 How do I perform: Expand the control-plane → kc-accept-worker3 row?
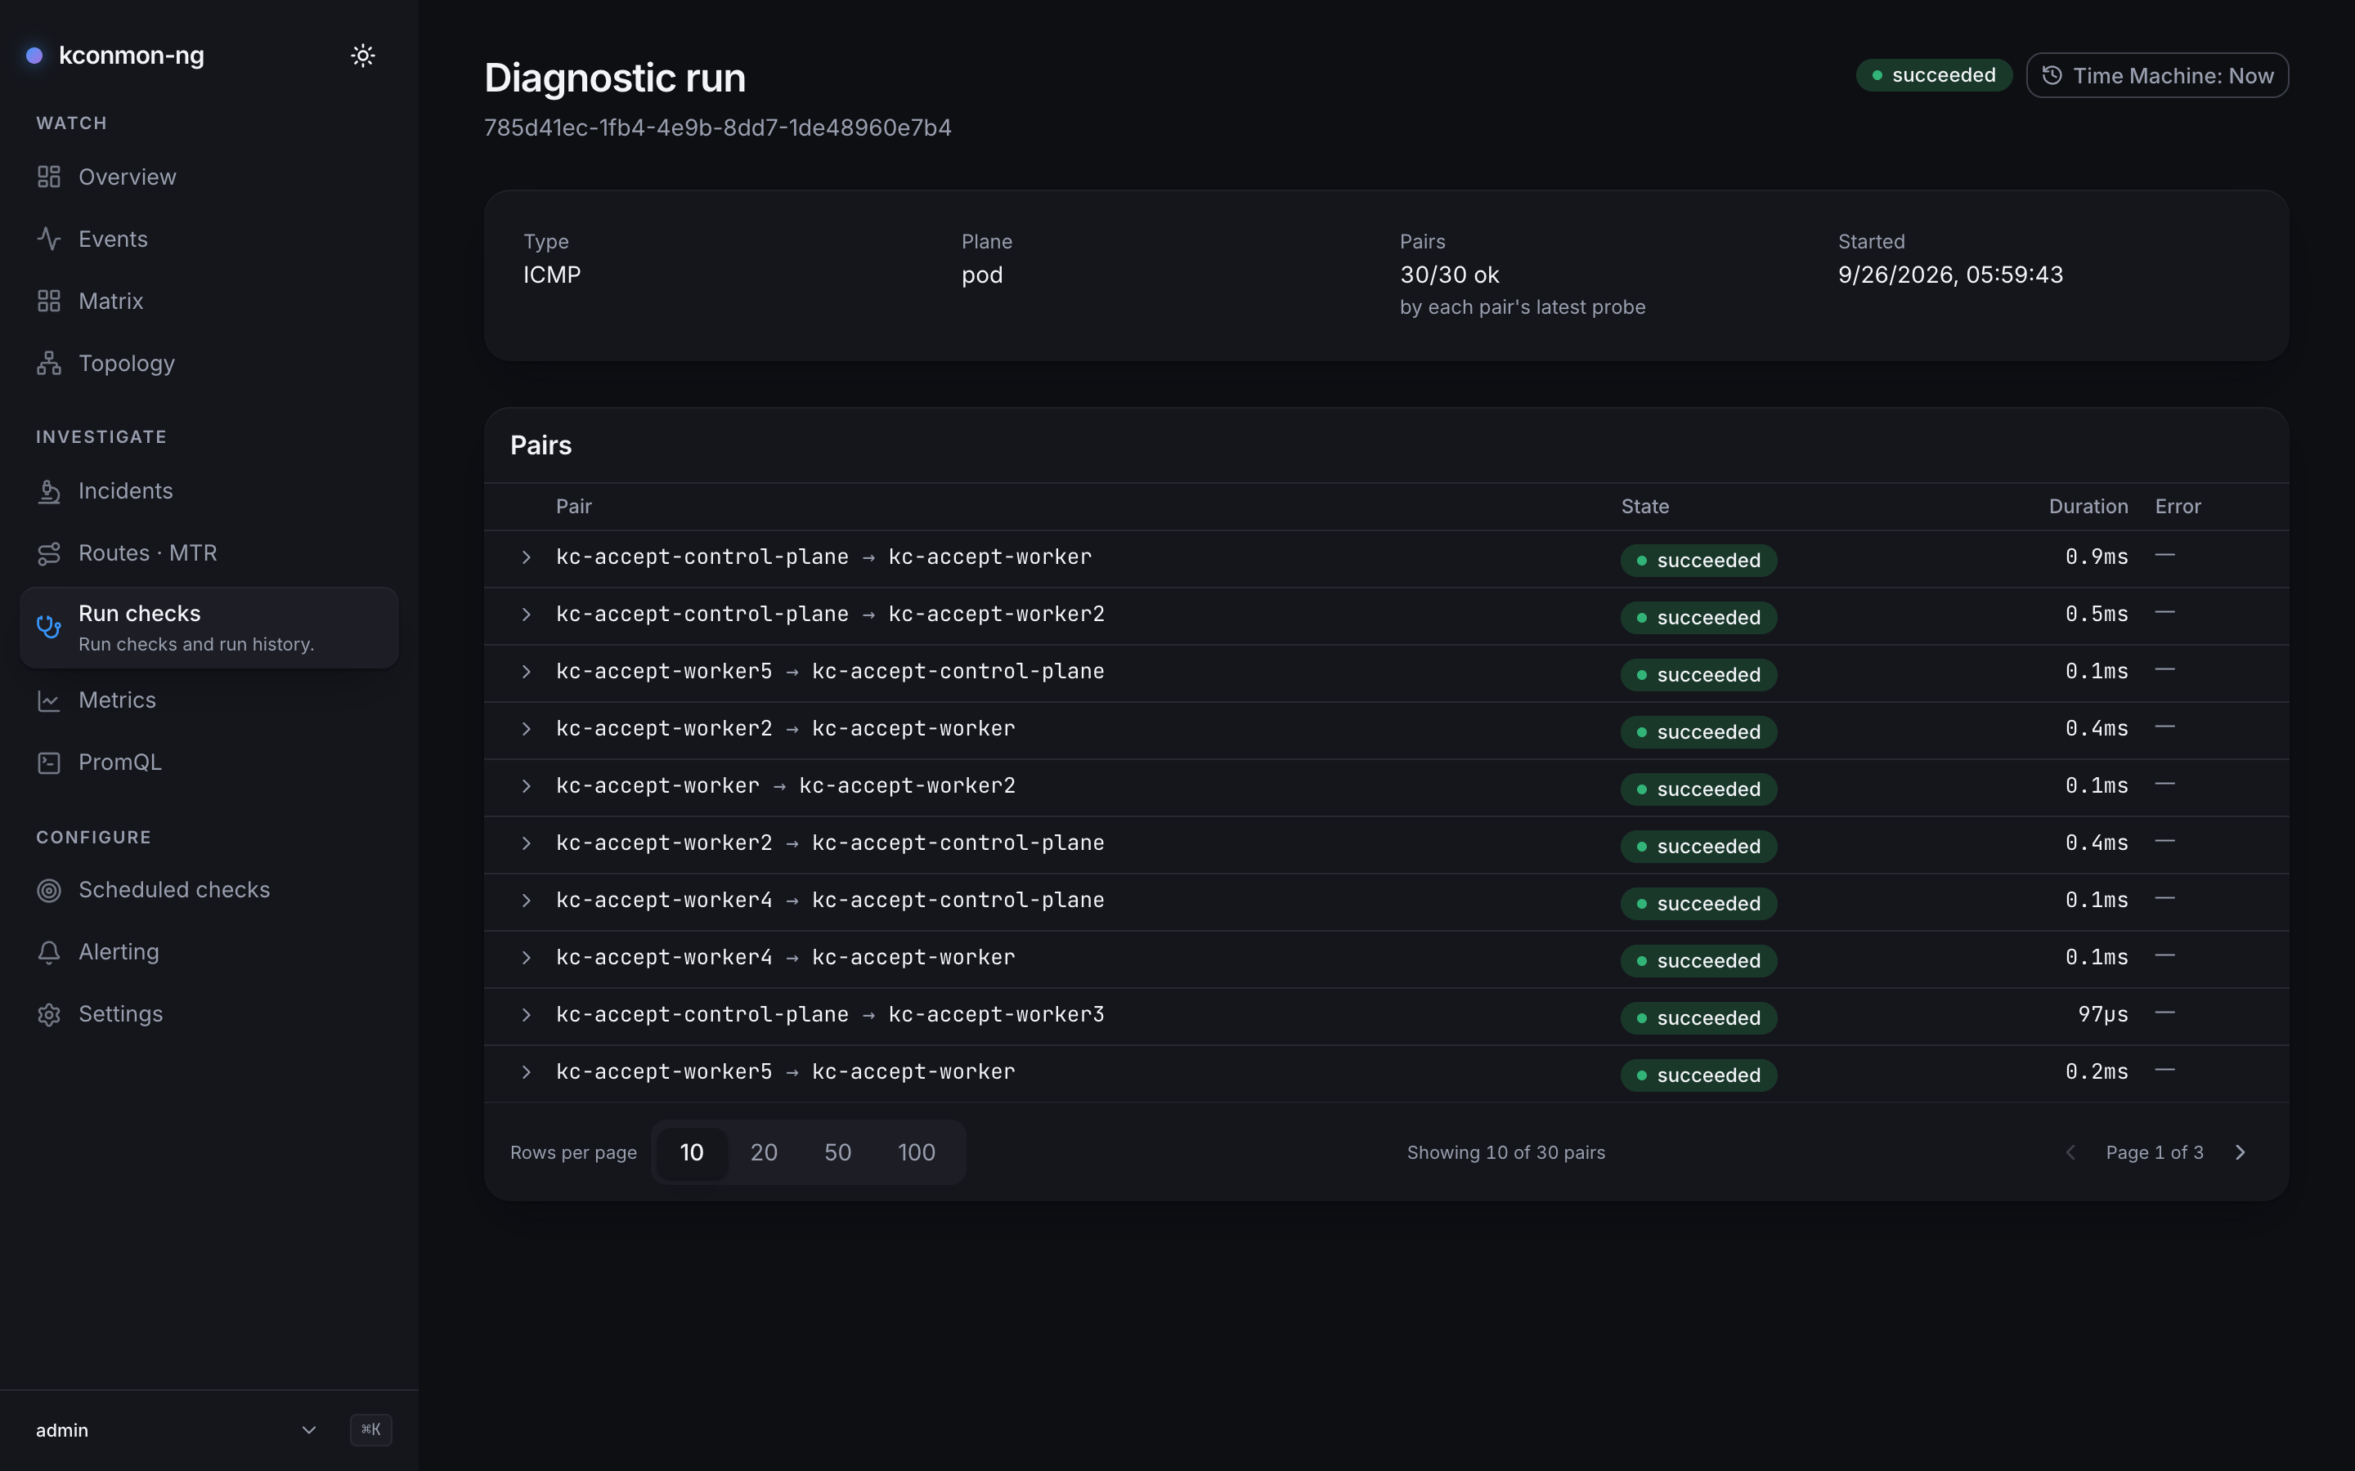tap(527, 1016)
